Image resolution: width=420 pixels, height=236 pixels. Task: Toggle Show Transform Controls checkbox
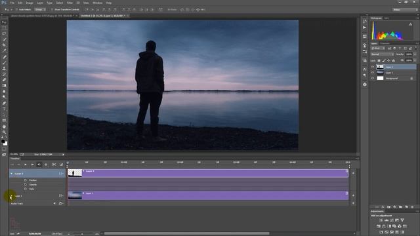(x=52, y=9)
